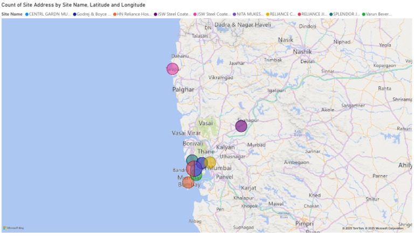Click the Ambegaon map label
This screenshot has height=236, width=414.
(x=296, y=162)
